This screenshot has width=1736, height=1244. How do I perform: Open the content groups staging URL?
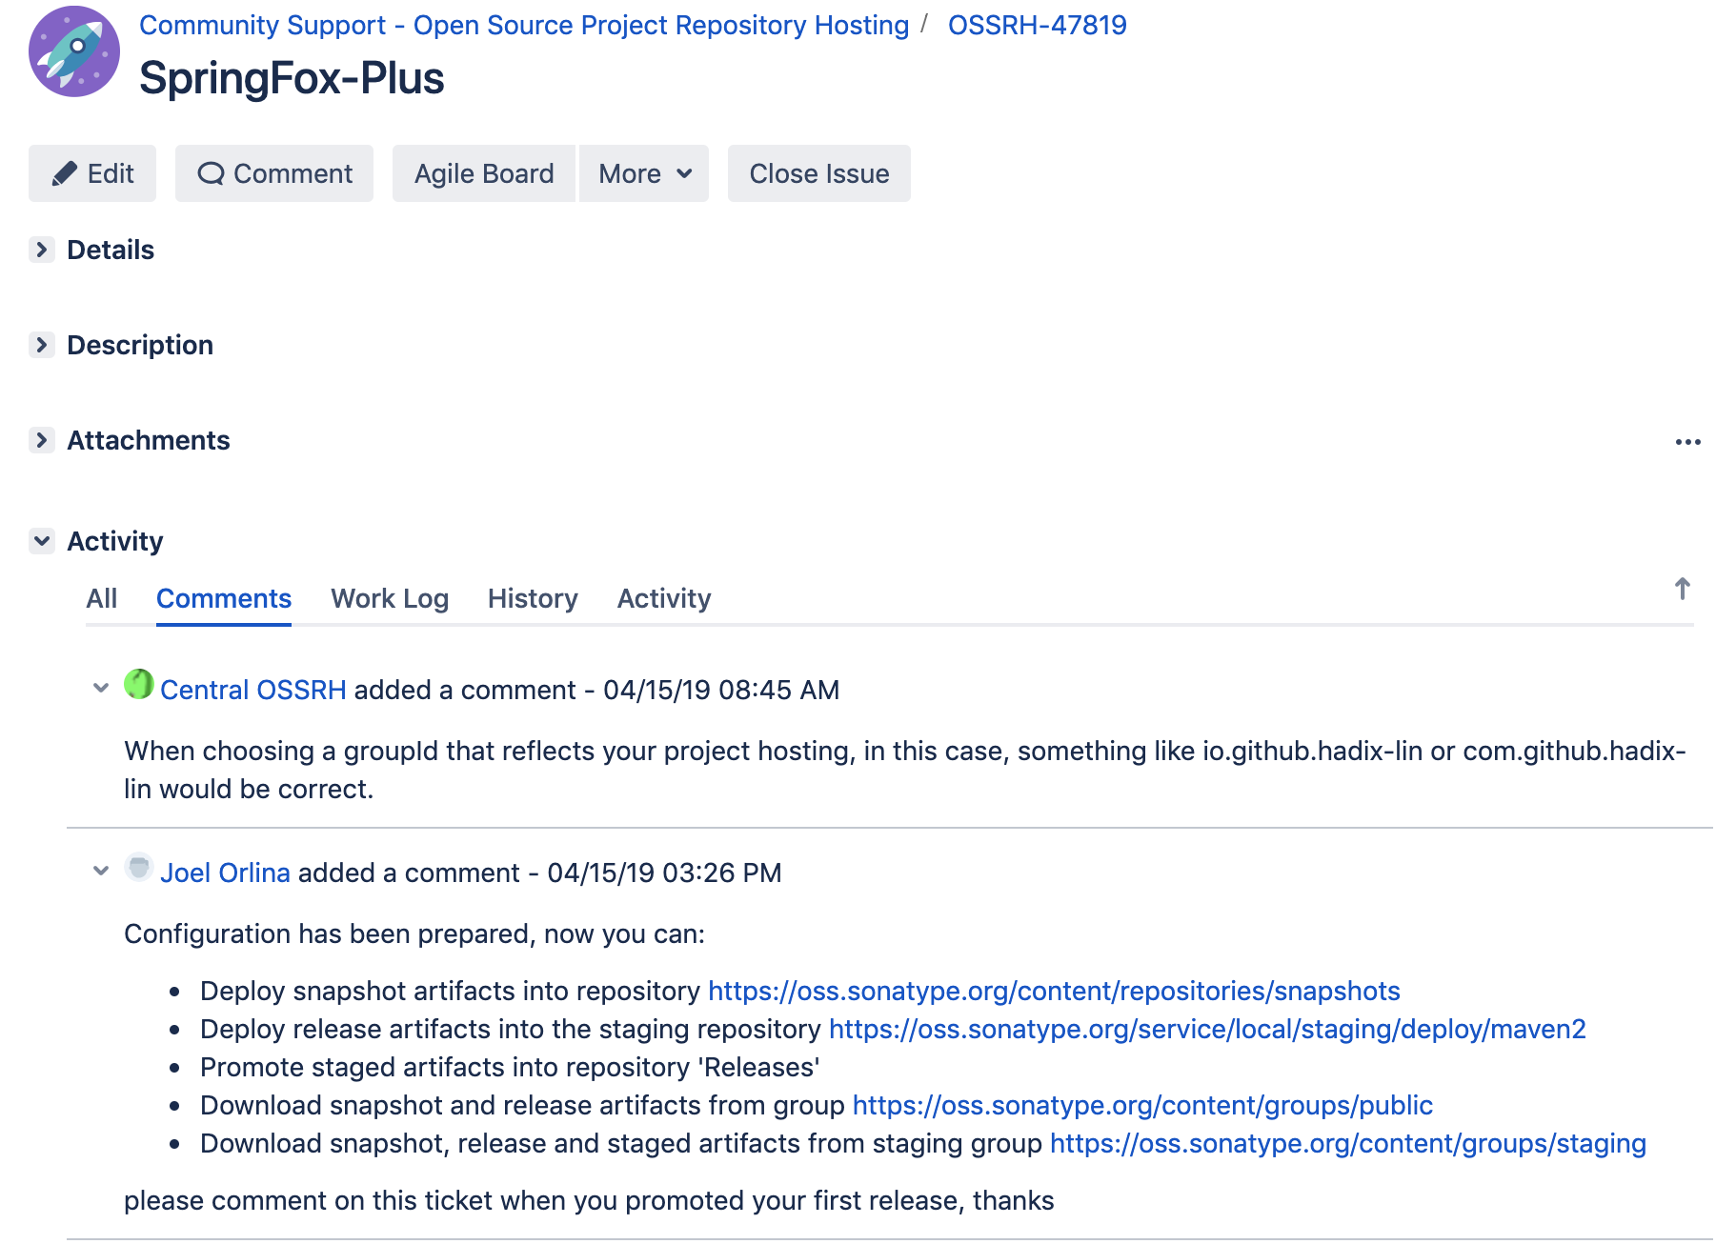point(1348,1143)
